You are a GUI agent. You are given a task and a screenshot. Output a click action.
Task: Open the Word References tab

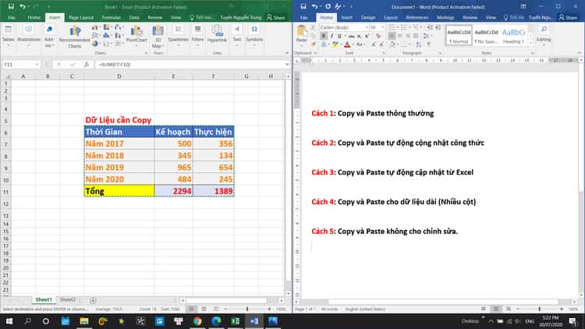pos(417,17)
